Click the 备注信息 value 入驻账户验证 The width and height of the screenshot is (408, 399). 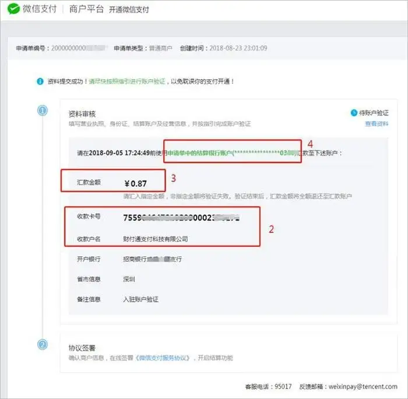click(140, 299)
